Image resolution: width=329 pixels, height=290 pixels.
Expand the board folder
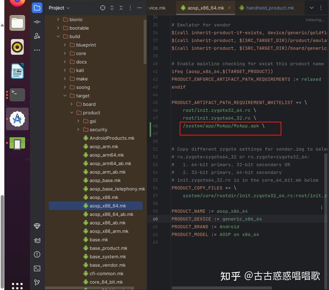point(72,104)
